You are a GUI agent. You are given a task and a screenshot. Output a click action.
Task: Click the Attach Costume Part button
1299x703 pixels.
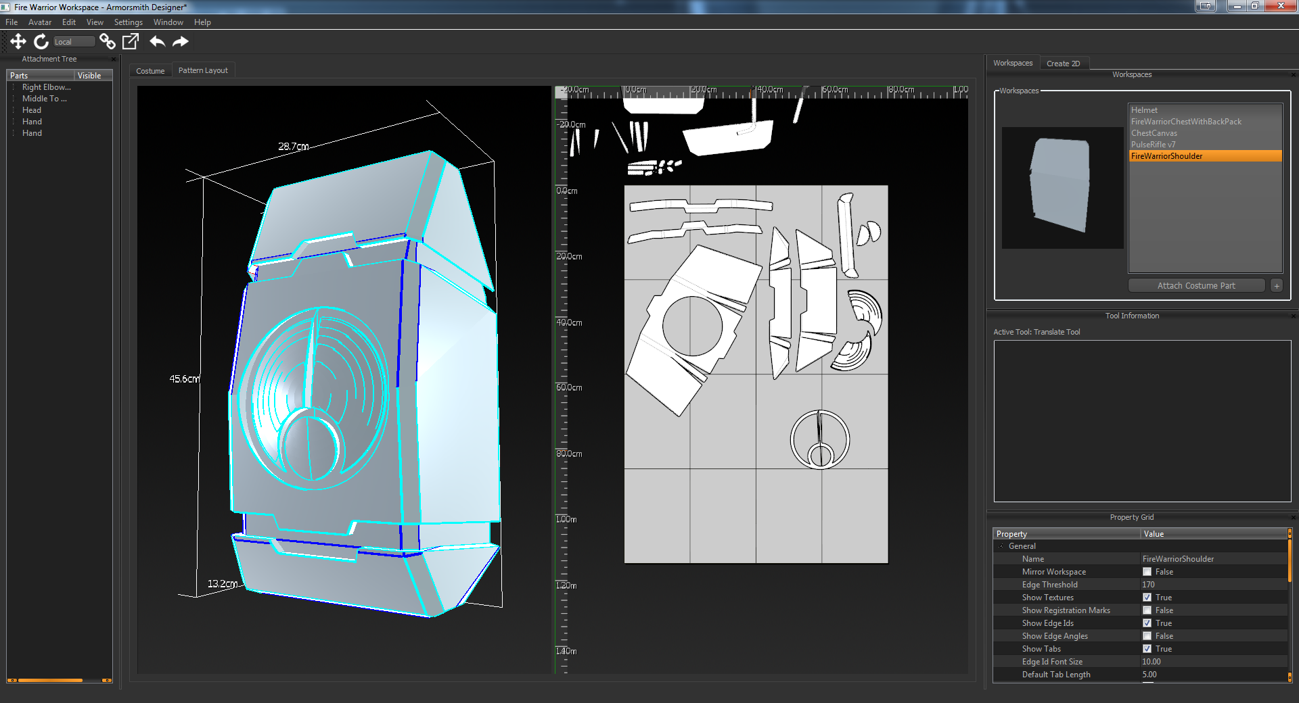(x=1196, y=286)
